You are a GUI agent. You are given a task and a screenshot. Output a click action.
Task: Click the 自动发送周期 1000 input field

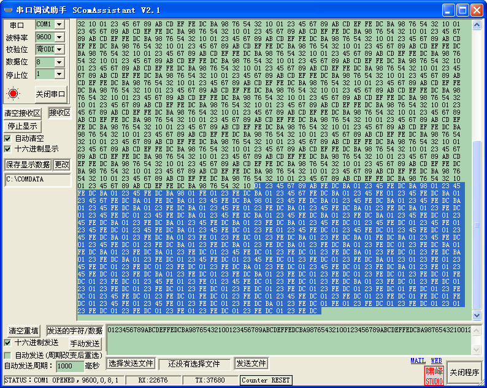(x=70, y=366)
